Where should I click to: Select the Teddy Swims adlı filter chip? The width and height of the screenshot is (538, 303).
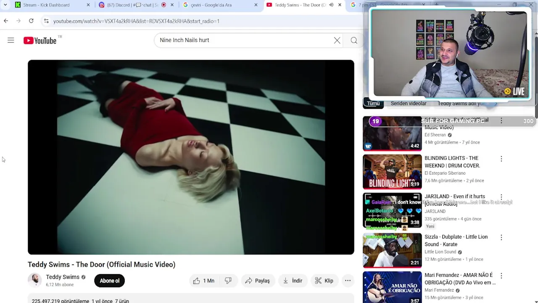[462, 104]
